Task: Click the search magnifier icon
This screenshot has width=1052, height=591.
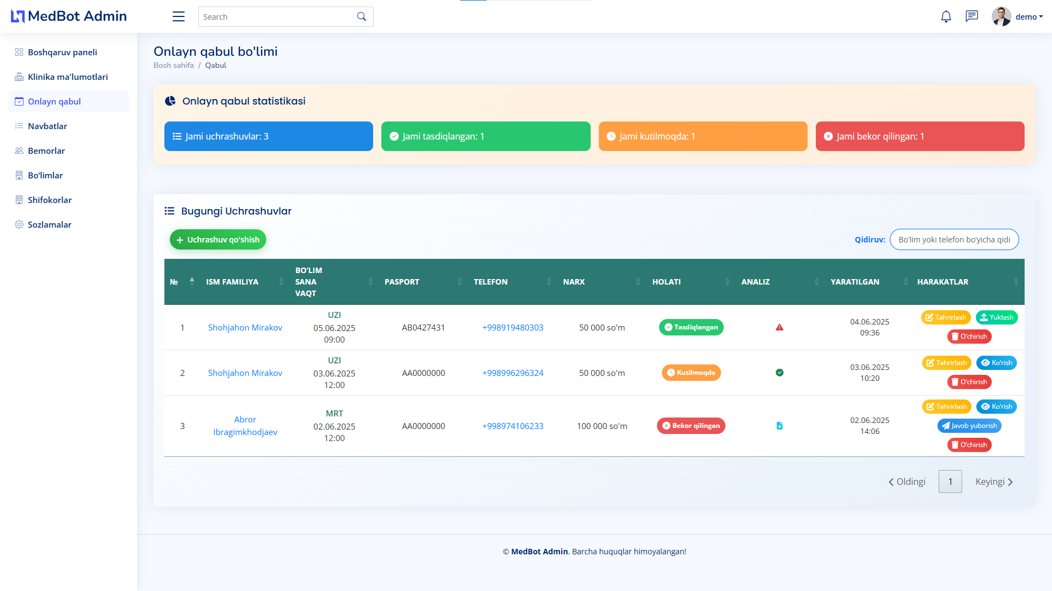Action: [x=361, y=16]
